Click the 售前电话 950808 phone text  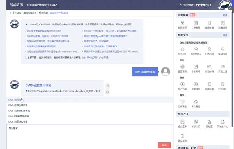197,5
